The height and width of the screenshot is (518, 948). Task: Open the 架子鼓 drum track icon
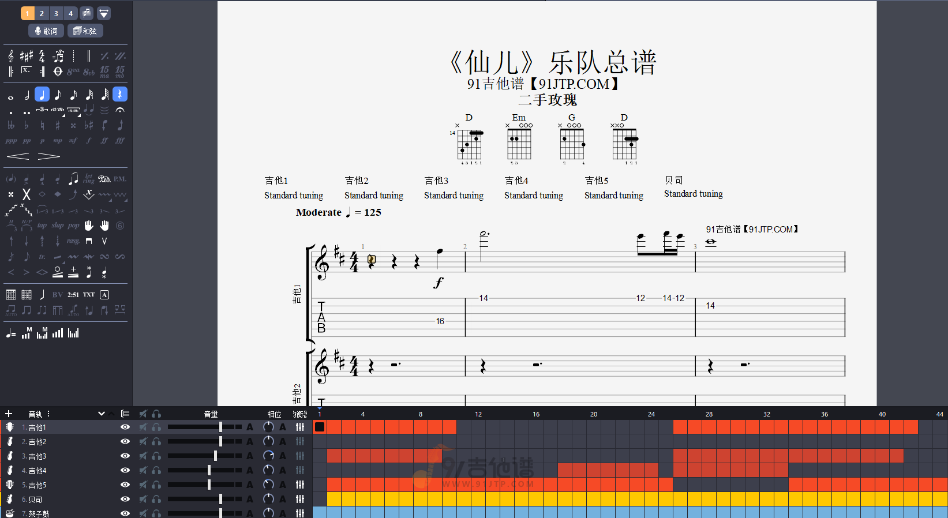pos(10,513)
